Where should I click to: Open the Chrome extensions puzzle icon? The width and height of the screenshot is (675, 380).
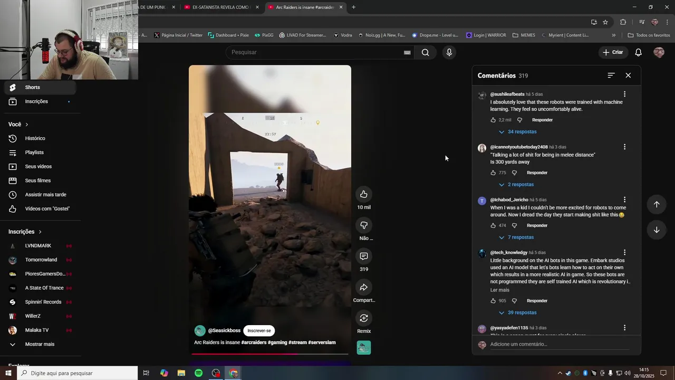pos(623,22)
